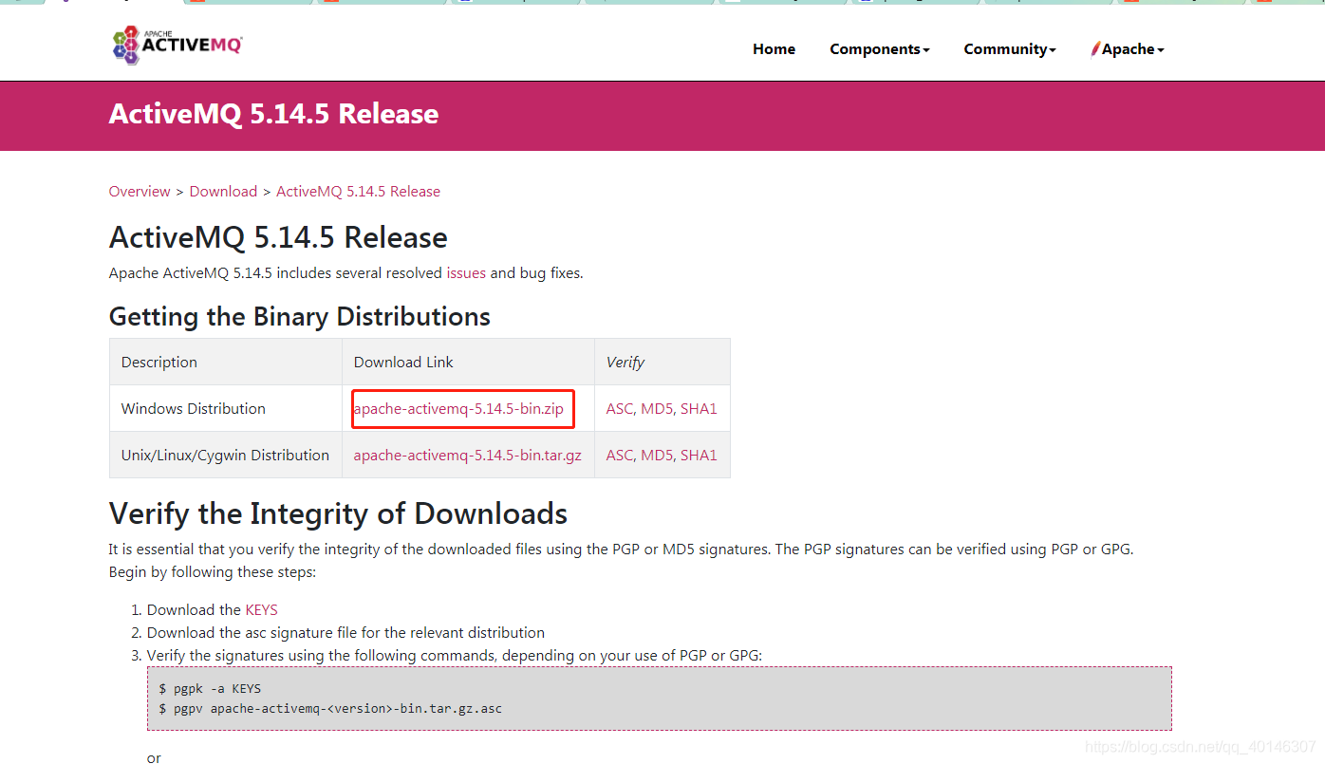Click the Apache ActiveMQ logo
This screenshot has height=764, width=1325.
click(177, 45)
